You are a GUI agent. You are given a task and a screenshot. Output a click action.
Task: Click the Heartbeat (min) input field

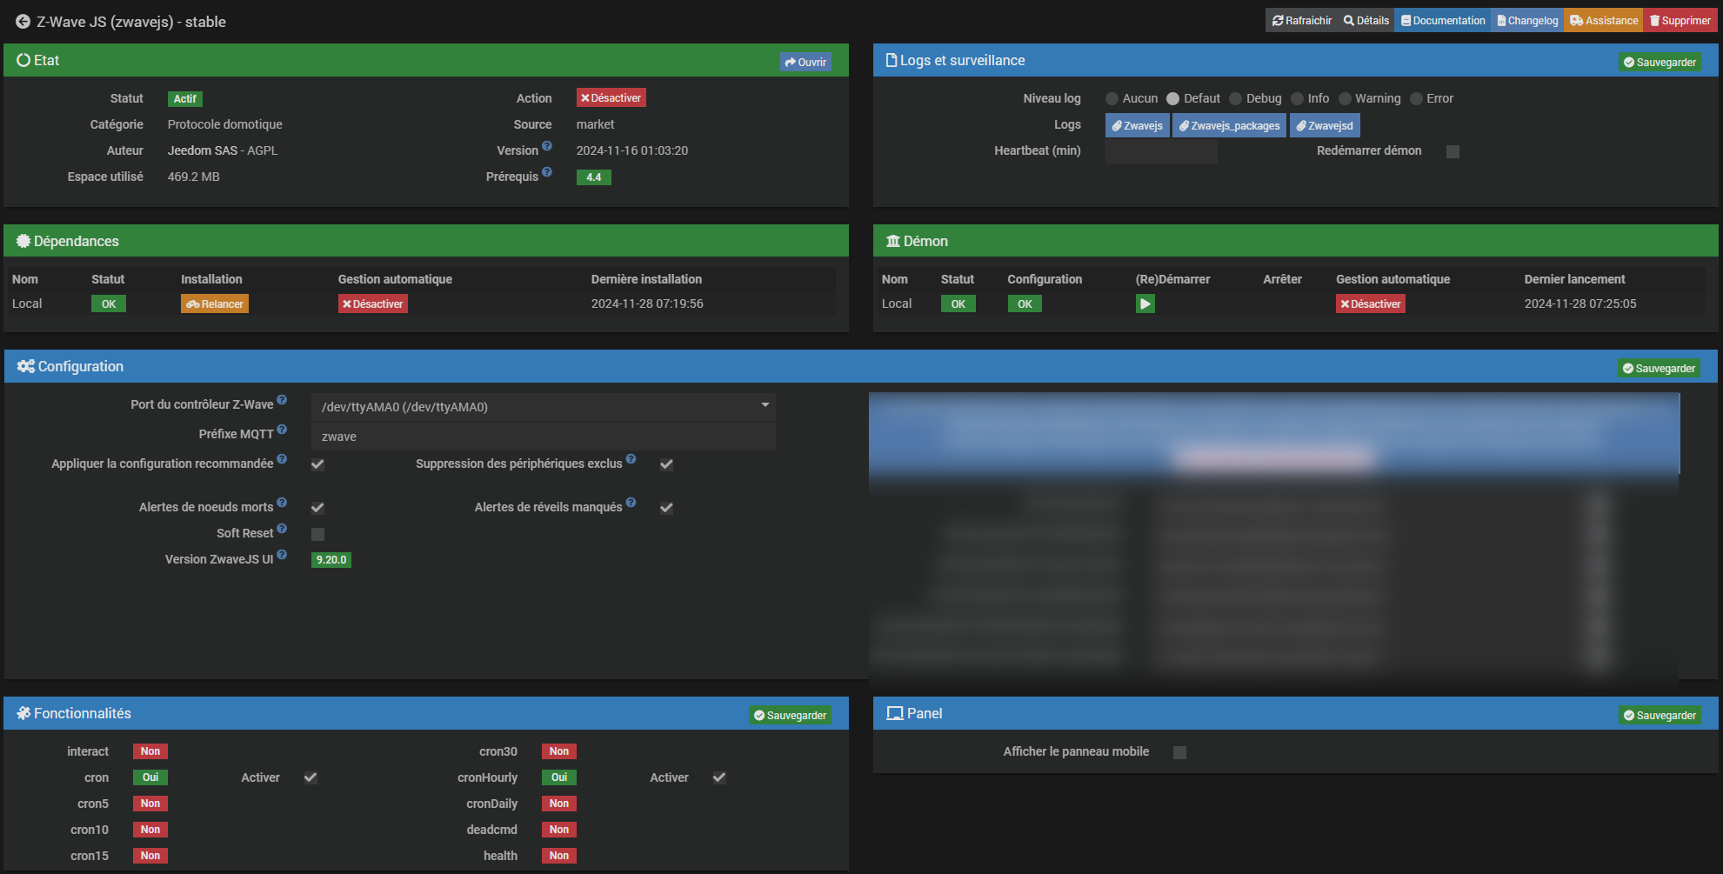[x=1161, y=151]
